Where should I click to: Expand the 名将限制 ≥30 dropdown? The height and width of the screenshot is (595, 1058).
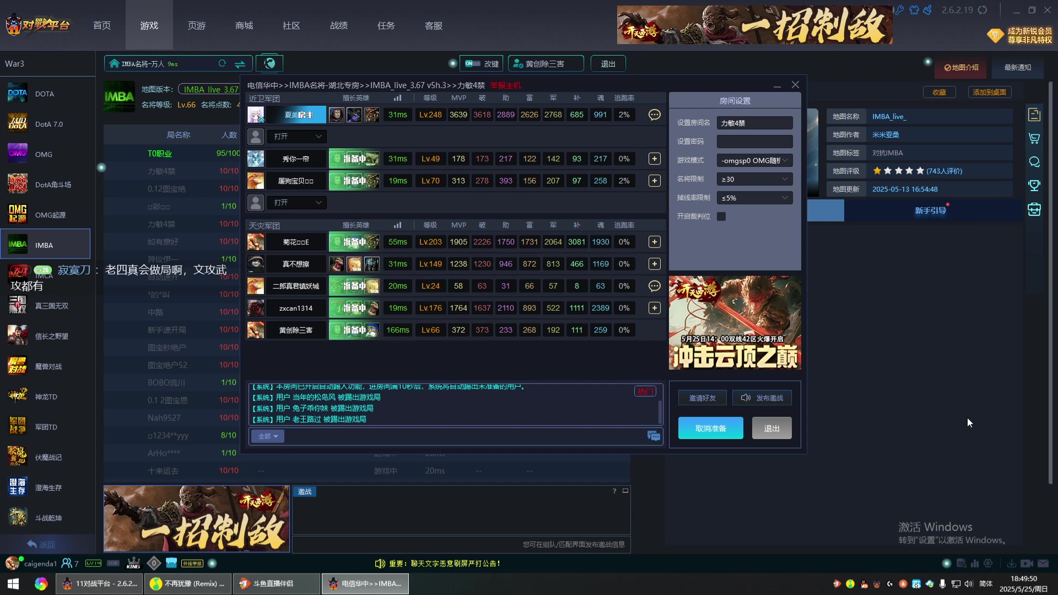point(754,179)
